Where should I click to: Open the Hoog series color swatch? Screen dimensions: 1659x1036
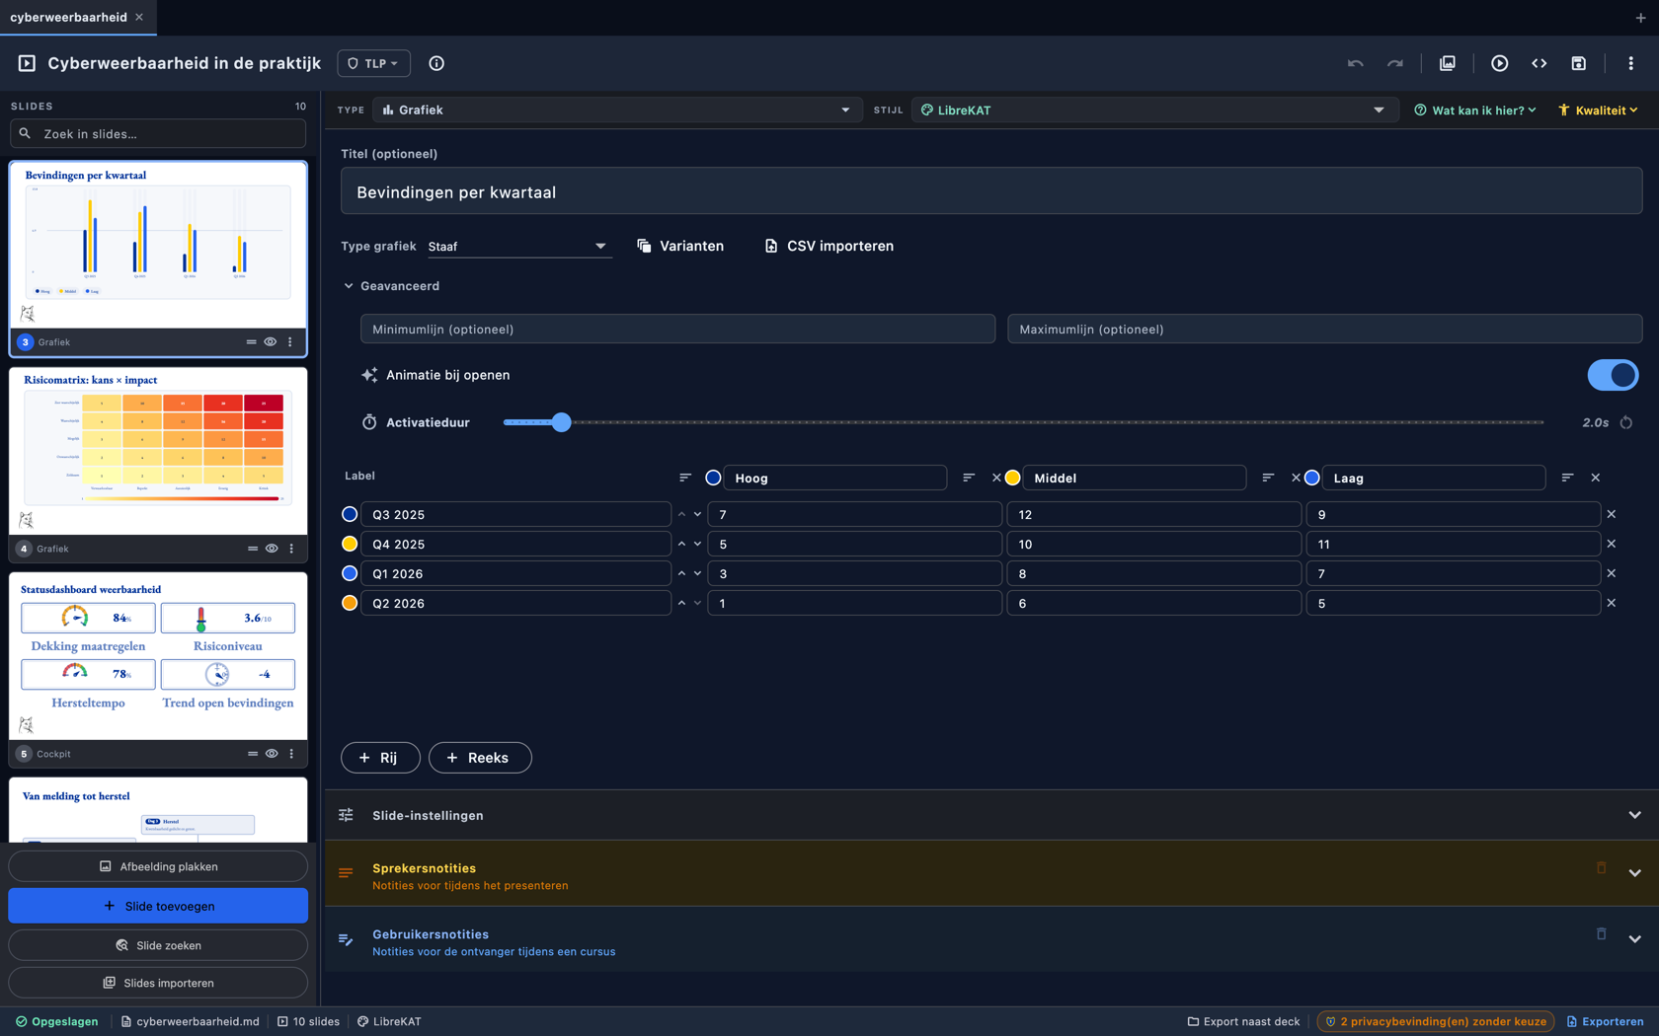coord(713,478)
